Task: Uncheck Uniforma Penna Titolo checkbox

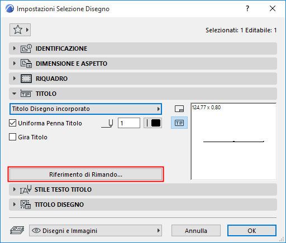Action: click(x=12, y=123)
